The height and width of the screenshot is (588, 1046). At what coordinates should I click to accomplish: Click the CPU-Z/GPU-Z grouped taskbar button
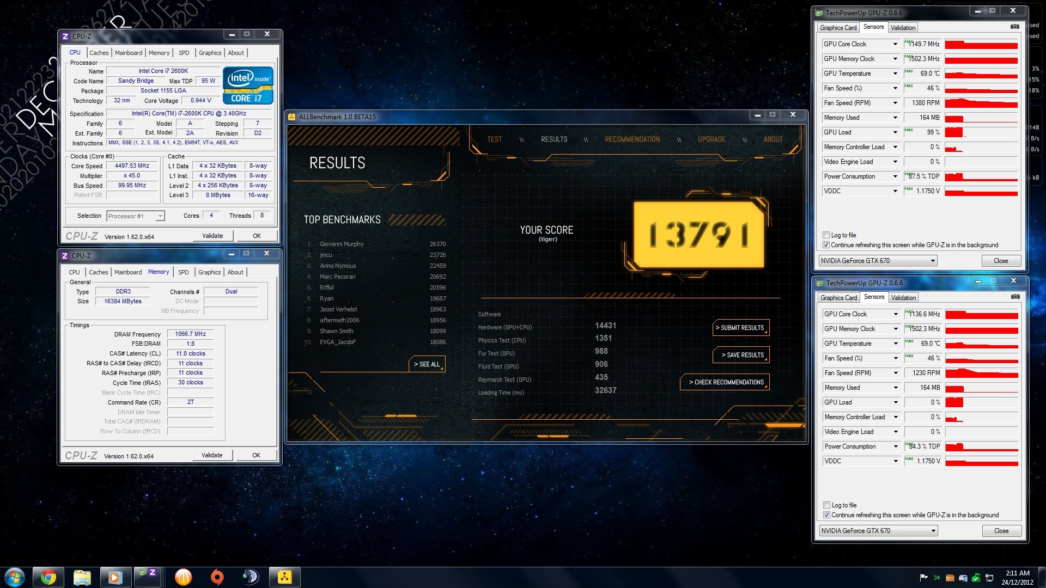[x=148, y=577]
